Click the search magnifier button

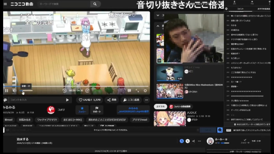(95, 4)
